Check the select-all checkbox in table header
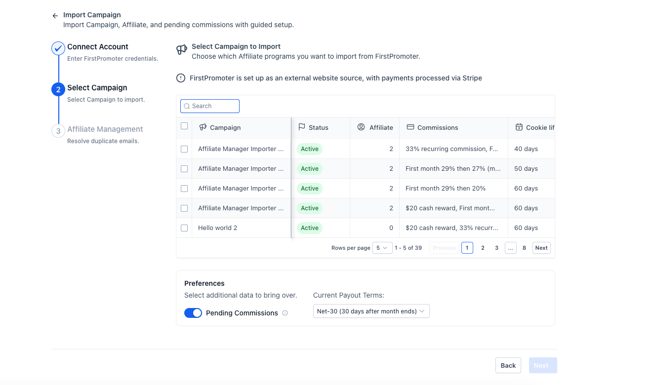Image resolution: width=655 pixels, height=385 pixels. click(x=184, y=126)
